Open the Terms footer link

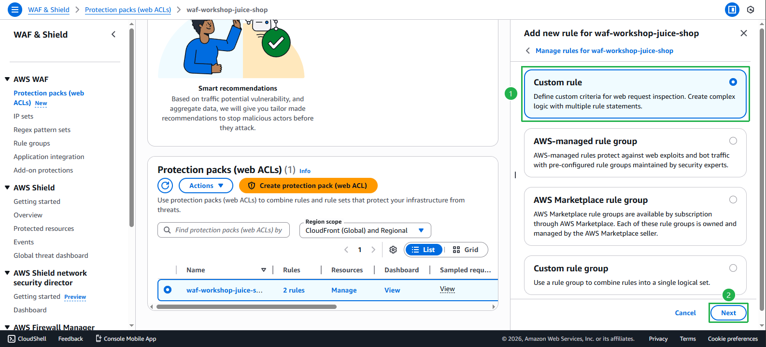(688, 339)
